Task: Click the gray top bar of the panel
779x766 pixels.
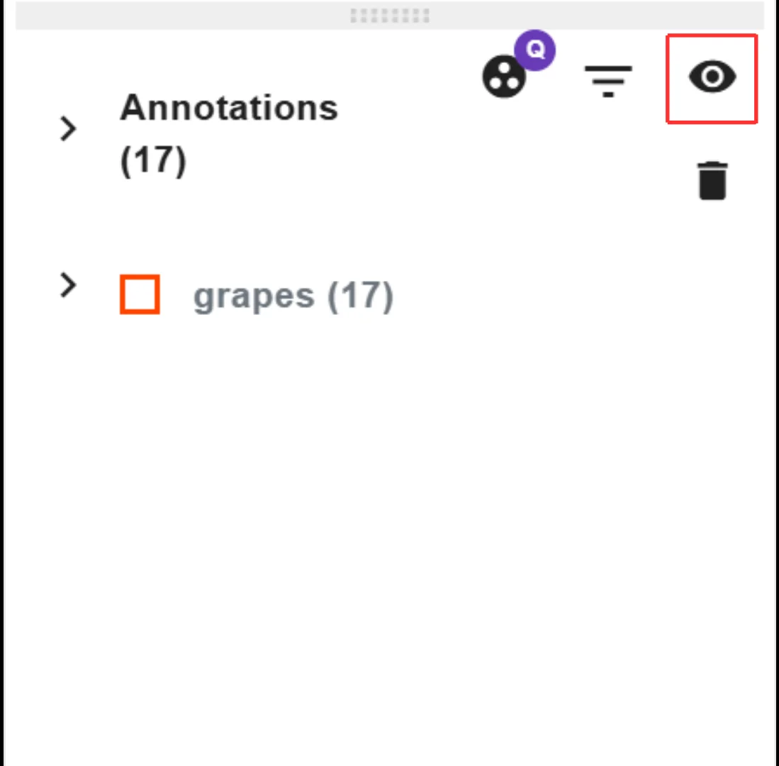Action: 390,16
